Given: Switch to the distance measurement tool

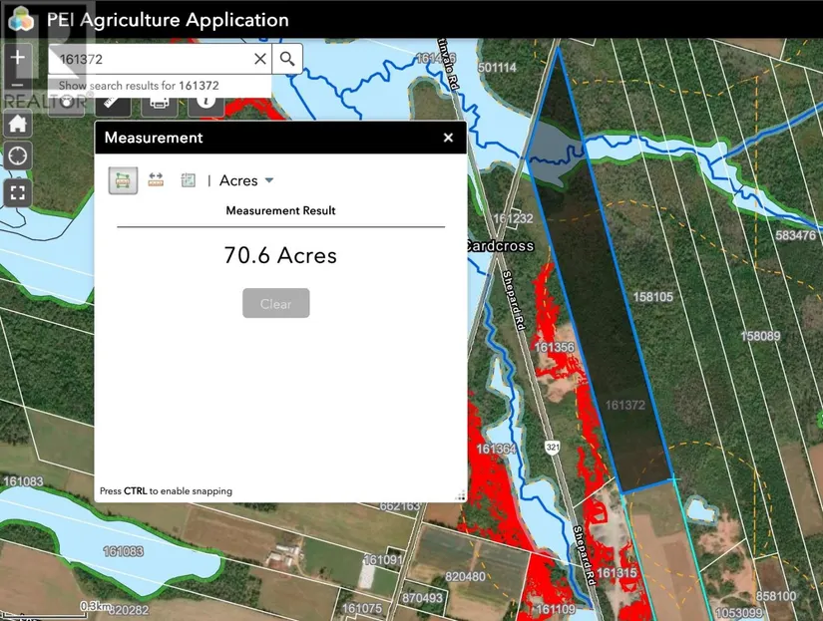Looking at the screenshot, I should 156,180.
